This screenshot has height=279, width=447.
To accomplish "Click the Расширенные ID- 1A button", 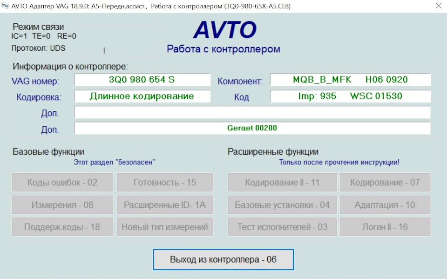I will click(165, 204).
